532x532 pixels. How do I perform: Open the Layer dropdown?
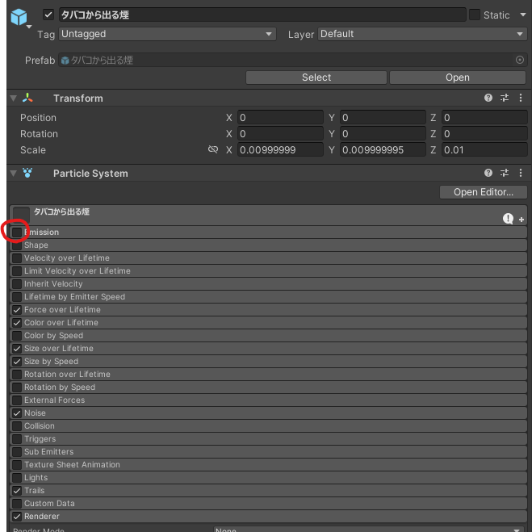(x=422, y=34)
